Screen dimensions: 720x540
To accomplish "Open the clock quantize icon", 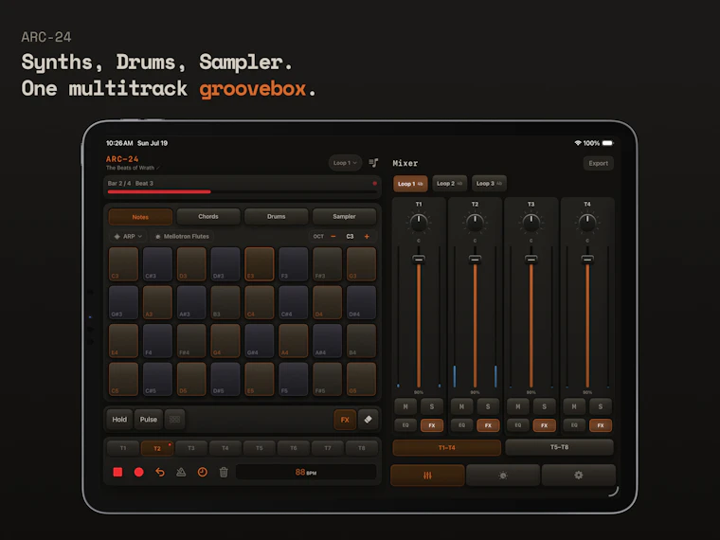I will 202,472.
